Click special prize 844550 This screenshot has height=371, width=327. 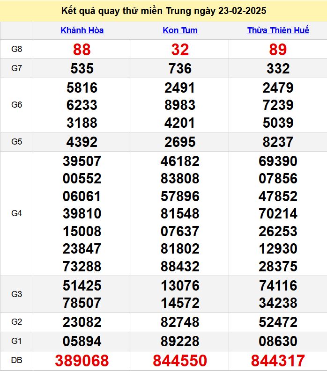pyautogui.click(x=180, y=361)
